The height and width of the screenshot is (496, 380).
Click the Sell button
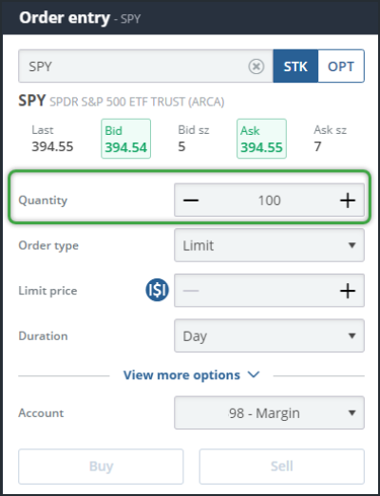(282, 467)
